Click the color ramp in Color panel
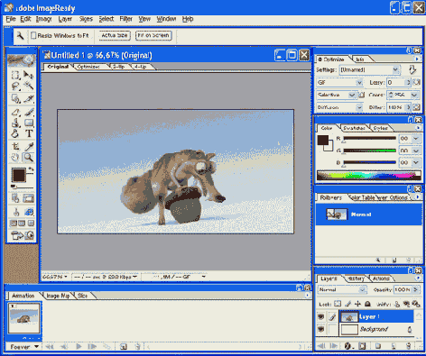426x356 pixels. [369, 175]
